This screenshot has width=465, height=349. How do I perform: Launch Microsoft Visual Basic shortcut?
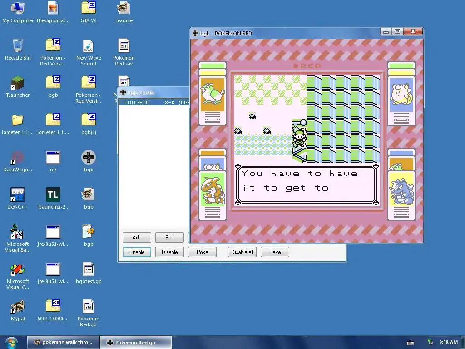tap(18, 239)
